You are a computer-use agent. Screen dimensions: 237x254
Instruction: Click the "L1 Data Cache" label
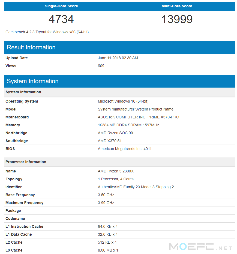pos(19,235)
